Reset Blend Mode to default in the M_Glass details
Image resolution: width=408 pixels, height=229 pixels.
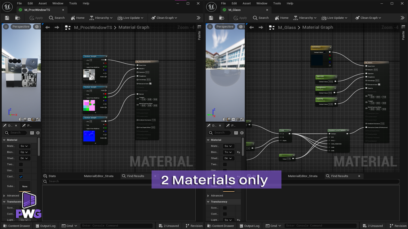coord(238,152)
